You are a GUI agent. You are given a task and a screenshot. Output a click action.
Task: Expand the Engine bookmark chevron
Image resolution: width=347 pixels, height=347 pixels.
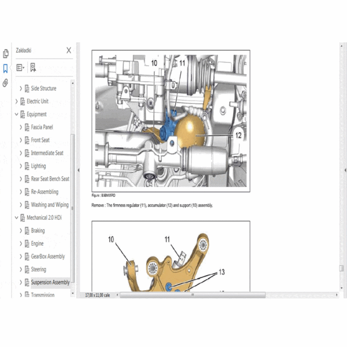(21, 243)
